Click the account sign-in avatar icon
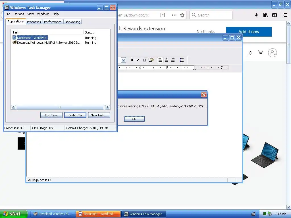291x218 pixels. pyautogui.click(x=273, y=53)
